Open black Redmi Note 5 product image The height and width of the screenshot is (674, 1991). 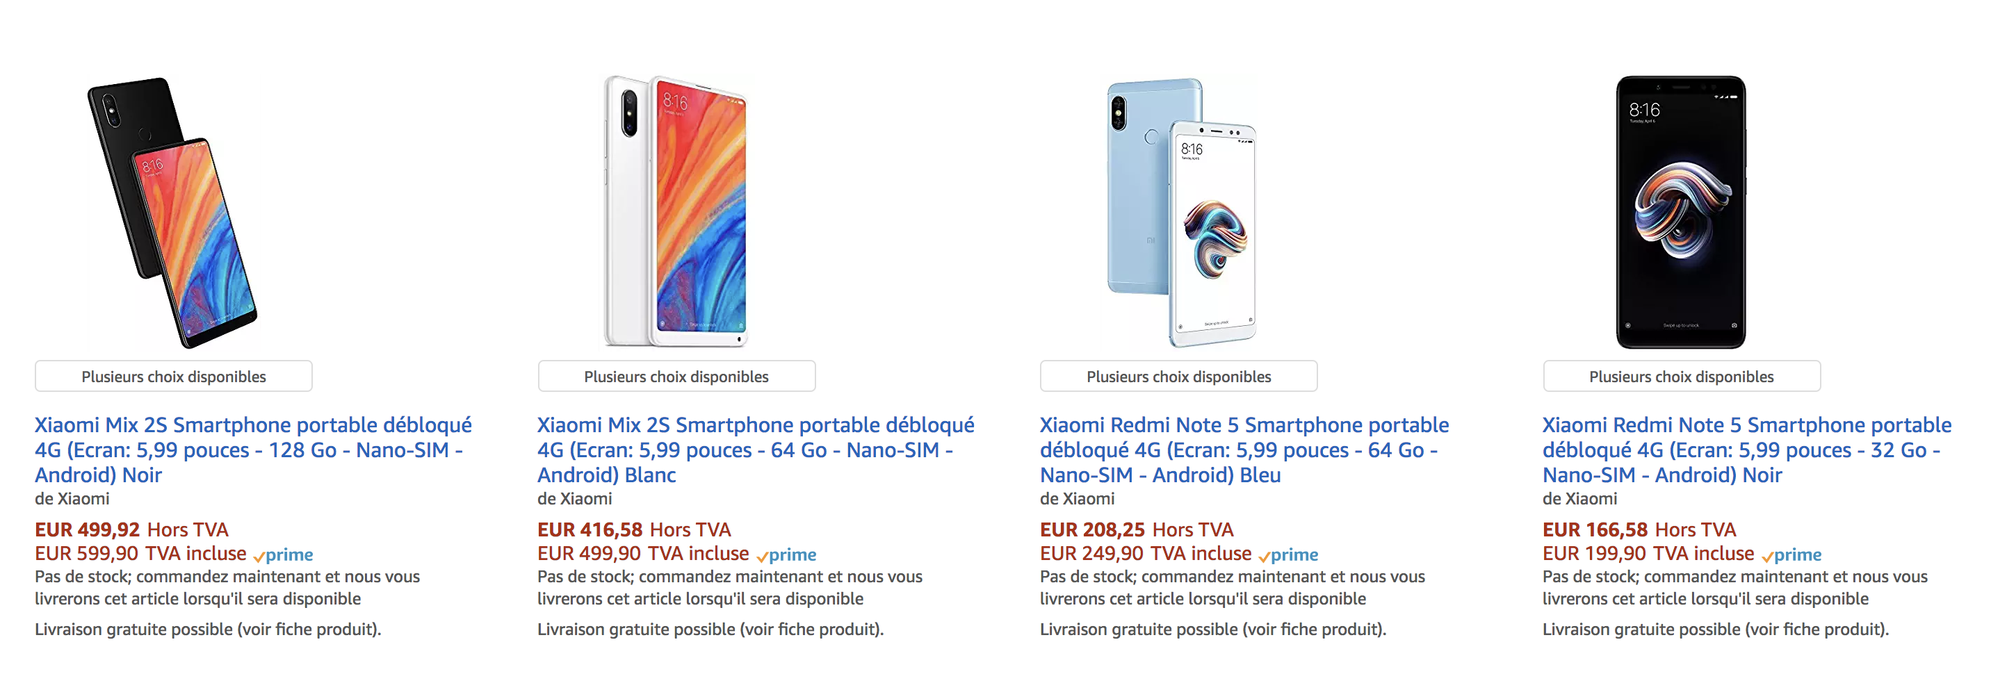[x=1681, y=212]
